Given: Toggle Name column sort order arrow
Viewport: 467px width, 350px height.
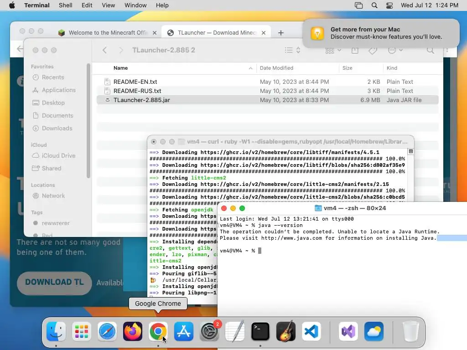Looking at the screenshot, I should point(250,68).
